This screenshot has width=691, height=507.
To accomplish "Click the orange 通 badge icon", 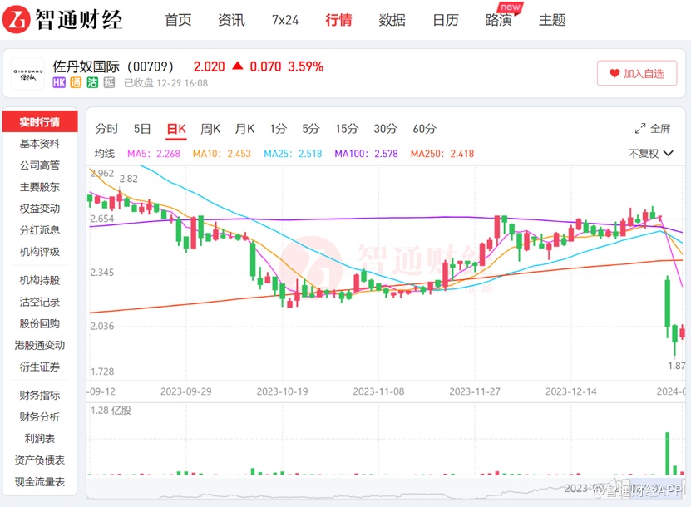I will tap(76, 83).
